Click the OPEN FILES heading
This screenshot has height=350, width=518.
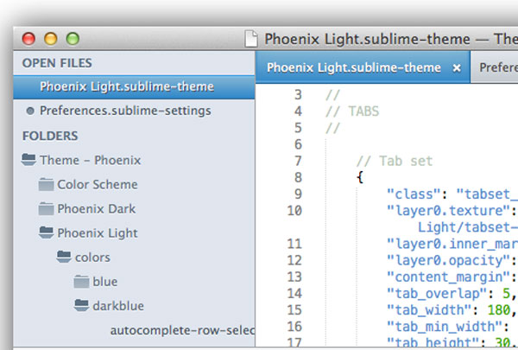coord(57,63)
